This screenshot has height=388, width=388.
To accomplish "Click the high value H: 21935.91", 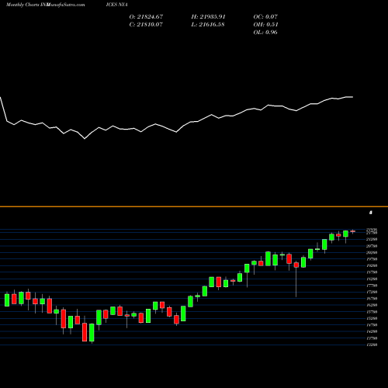I will [209, 17].
